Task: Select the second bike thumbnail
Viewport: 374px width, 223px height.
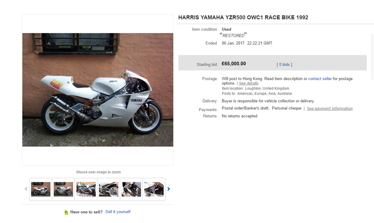Action: pyautogui.click(x=63, y=189)
